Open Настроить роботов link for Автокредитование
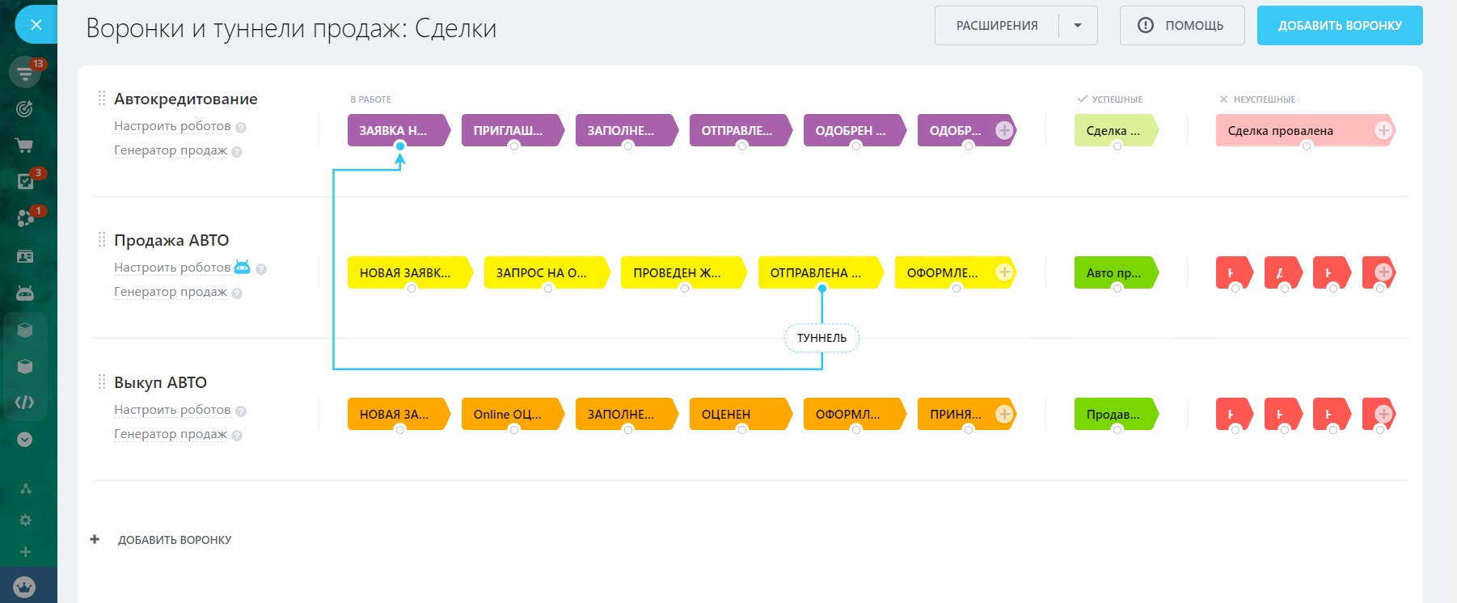 (172, 126)
